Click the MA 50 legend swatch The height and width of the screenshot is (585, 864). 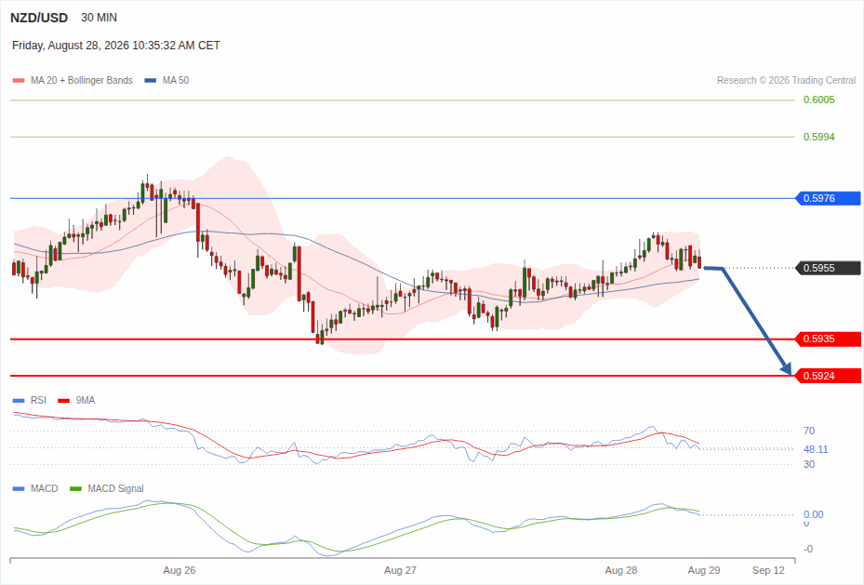151,80
